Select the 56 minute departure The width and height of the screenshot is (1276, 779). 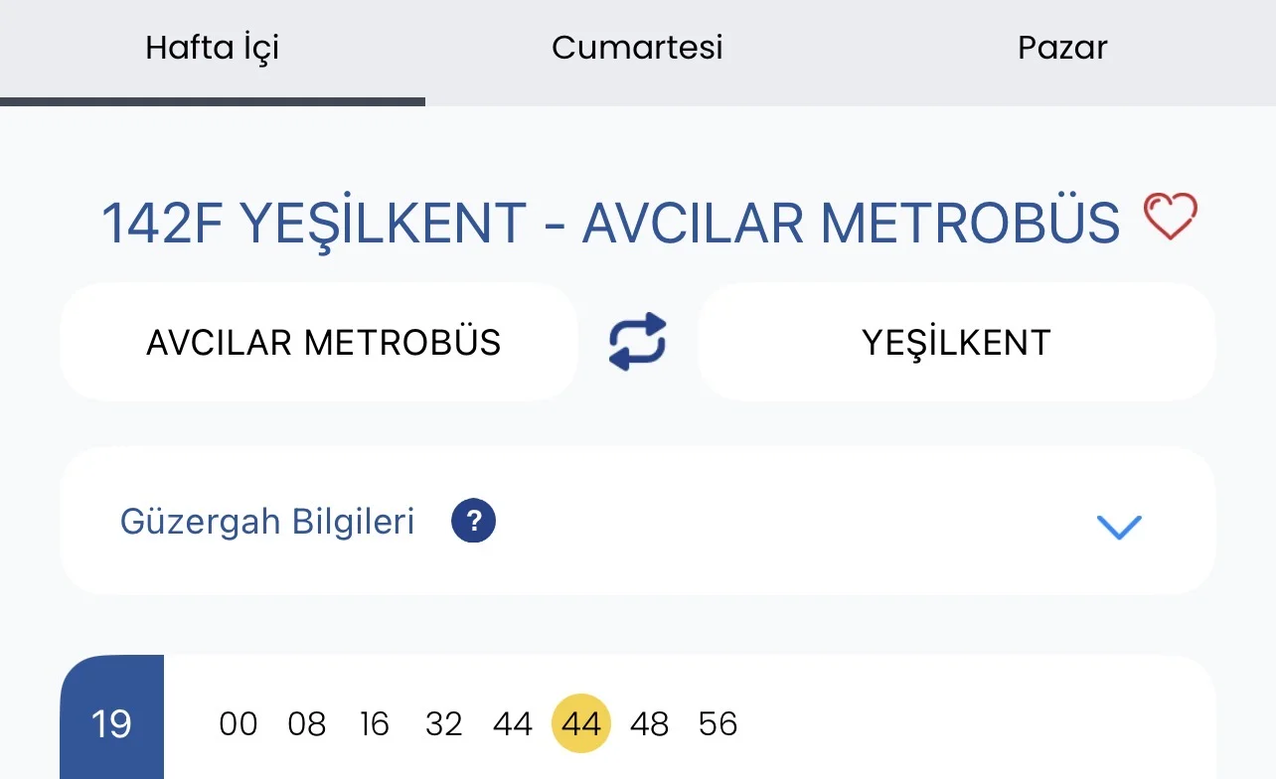click(x=718, y=724)
